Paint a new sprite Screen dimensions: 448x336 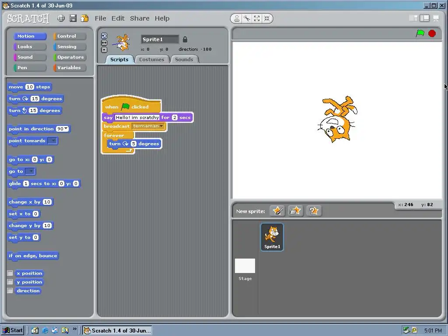[x=277, y=211]
